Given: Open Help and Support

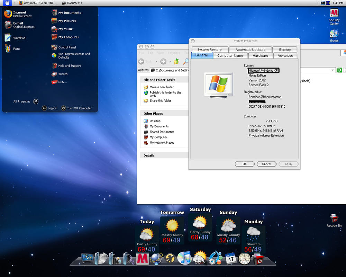Looking at the screenshot, I should pyautogui.click(x=66, y=65).
